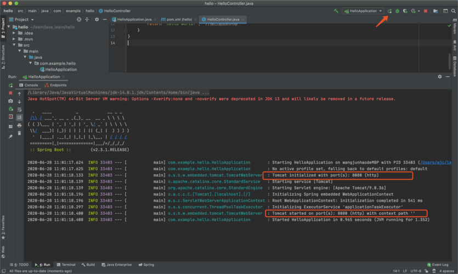Switch to the Endpoints tab
The height and width of the screenshot is (274, 458).
coord(55,85)
